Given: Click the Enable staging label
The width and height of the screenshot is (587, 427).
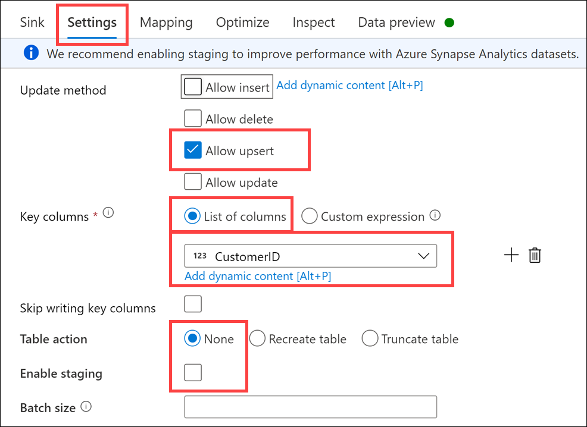Looking at the screenshot, I should coord(61,373).
